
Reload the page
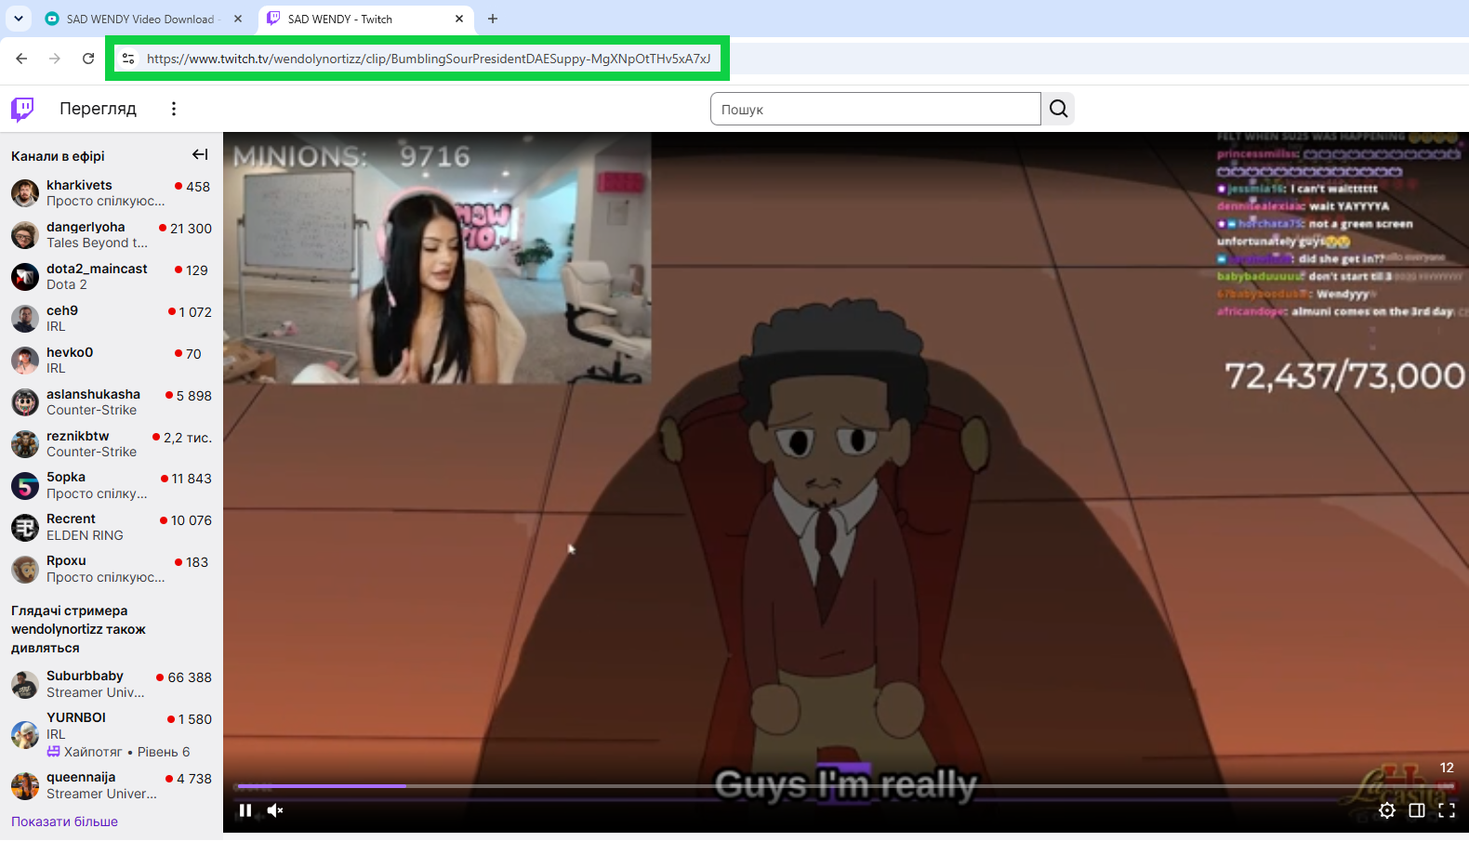point(88,59)
